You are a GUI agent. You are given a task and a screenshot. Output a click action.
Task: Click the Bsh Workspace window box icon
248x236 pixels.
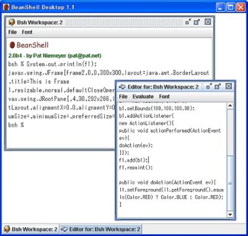coord(12,22)
